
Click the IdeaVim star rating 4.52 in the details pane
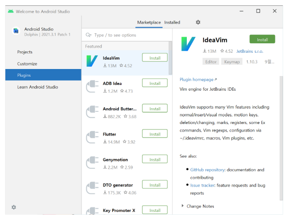(x=227, y=51)
